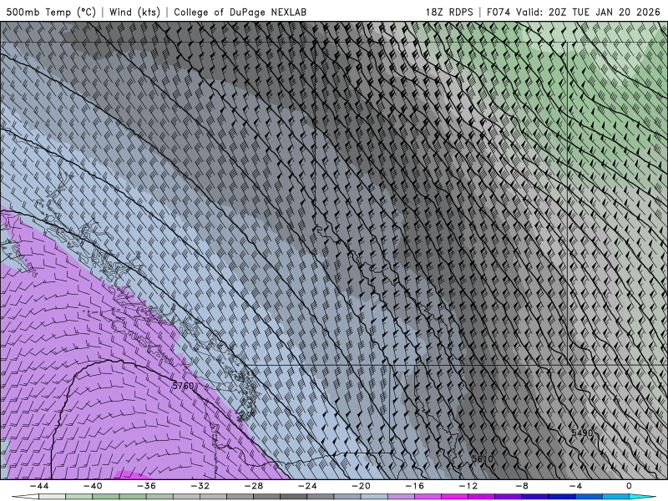Image resolution: width=668 pixels, height=501 pixels.
Task: Click the -4 color scale label
Action: 575,486
